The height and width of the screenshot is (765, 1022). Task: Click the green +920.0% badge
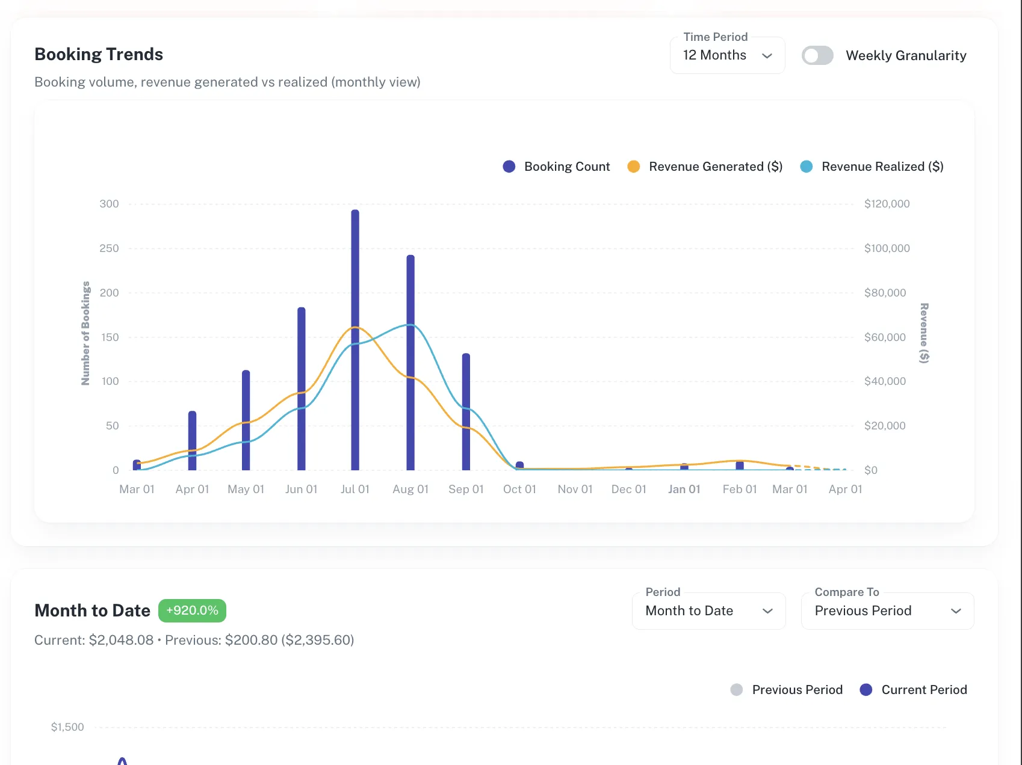tap(192, 610)
